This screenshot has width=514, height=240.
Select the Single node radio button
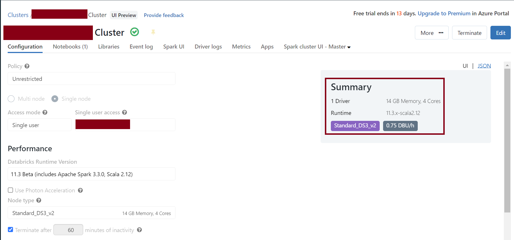55,99
